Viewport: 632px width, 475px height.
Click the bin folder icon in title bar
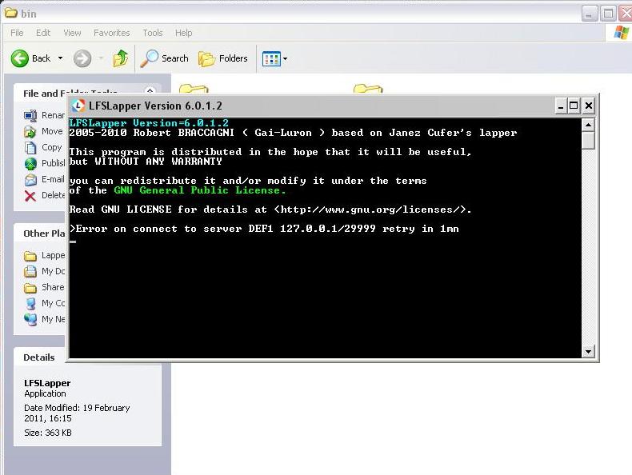coord(10,13)
